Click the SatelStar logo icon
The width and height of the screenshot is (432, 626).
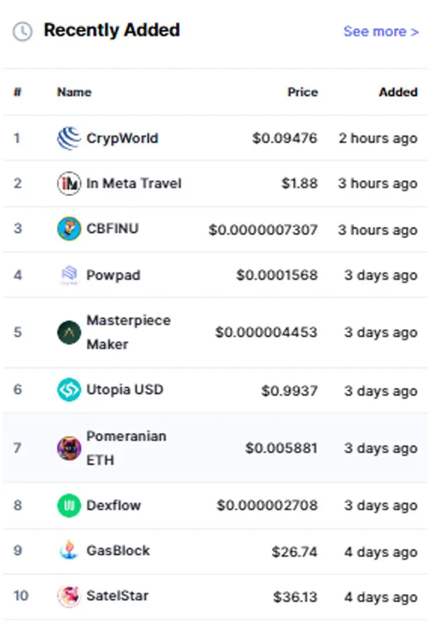(69, 596)
